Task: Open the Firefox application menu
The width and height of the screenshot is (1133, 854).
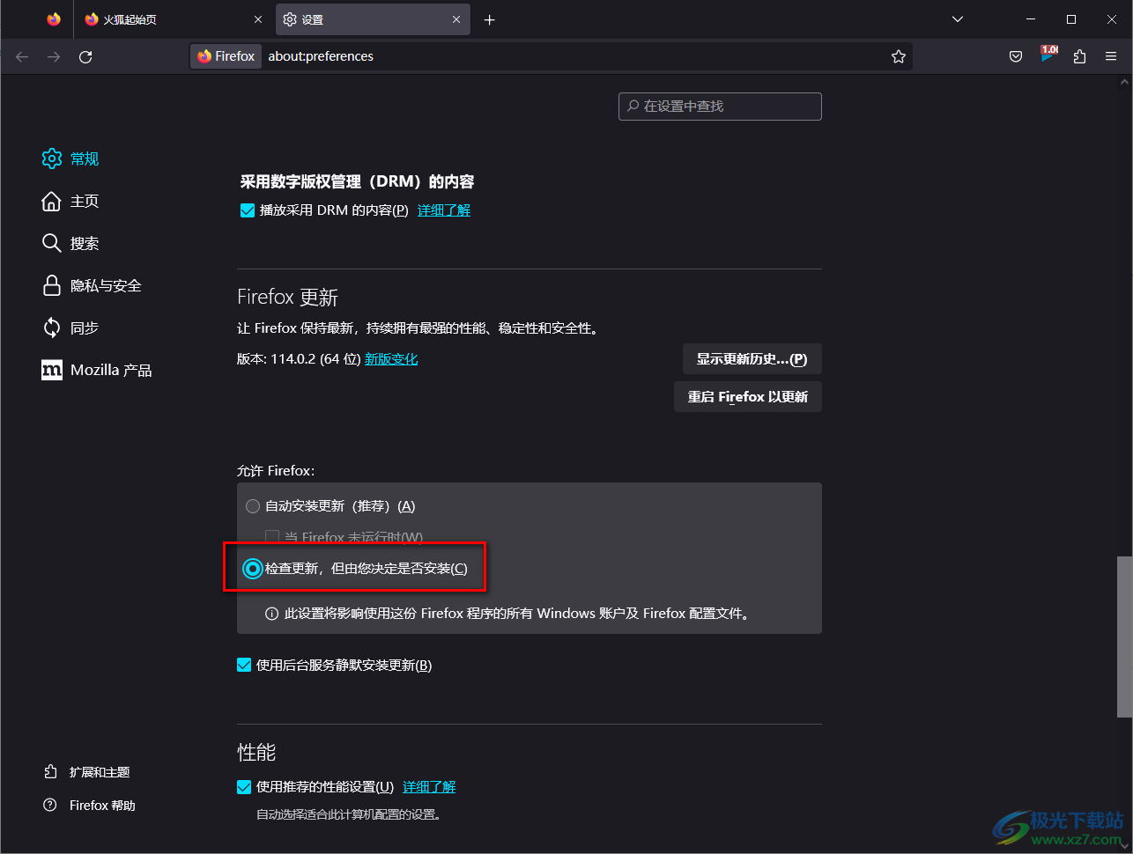Action: point(1111,56)
